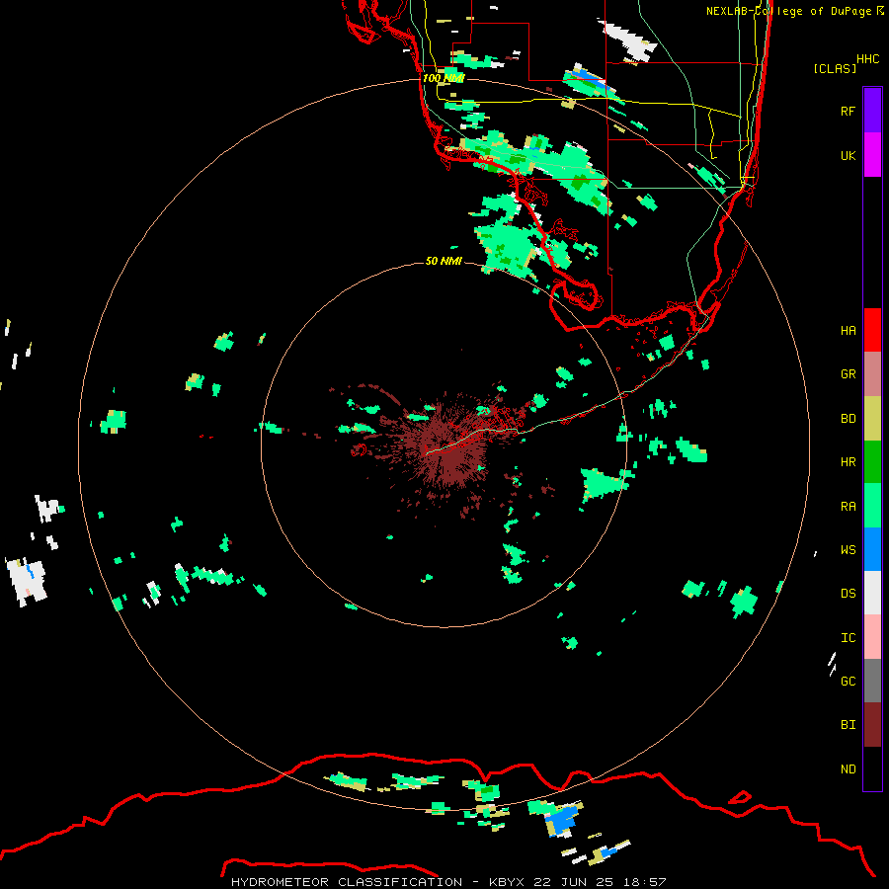
Task: Click the ND black legend swatch
Action: coord(872,768)
